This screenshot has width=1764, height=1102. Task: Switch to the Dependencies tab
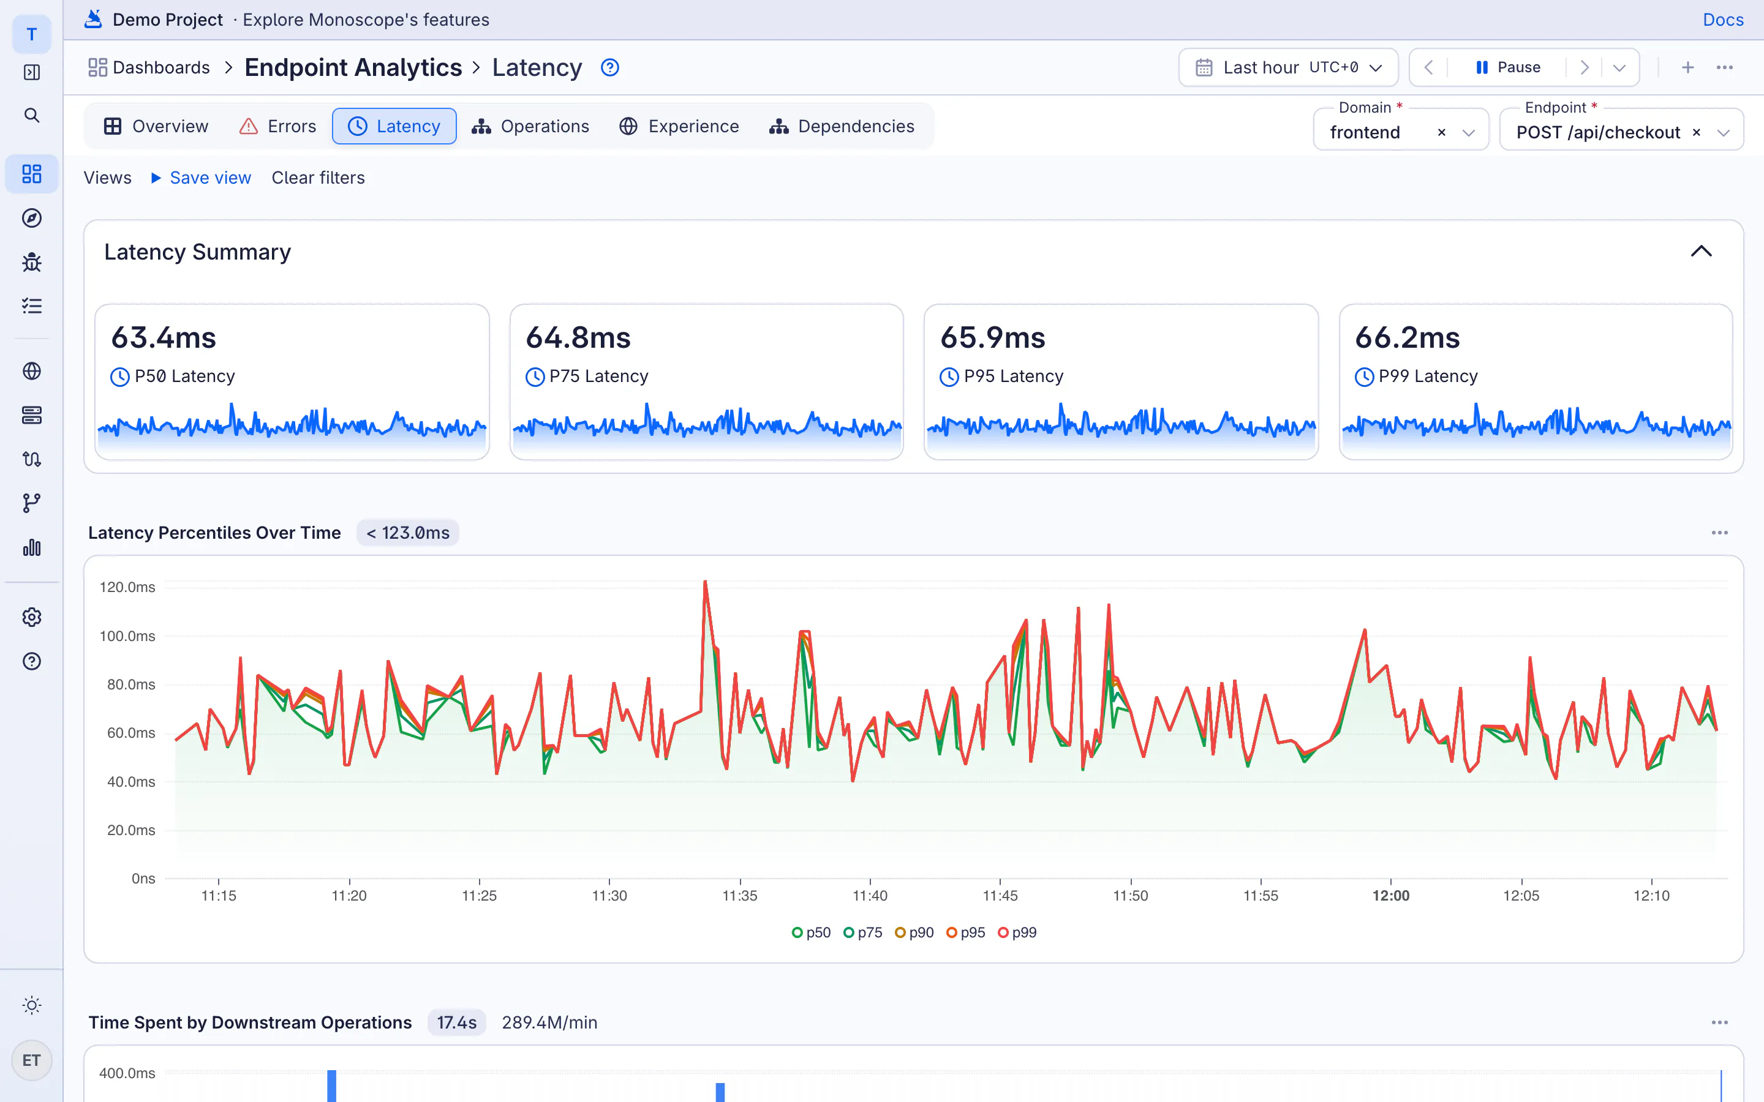pyautogui.click(x=841, y=126)
